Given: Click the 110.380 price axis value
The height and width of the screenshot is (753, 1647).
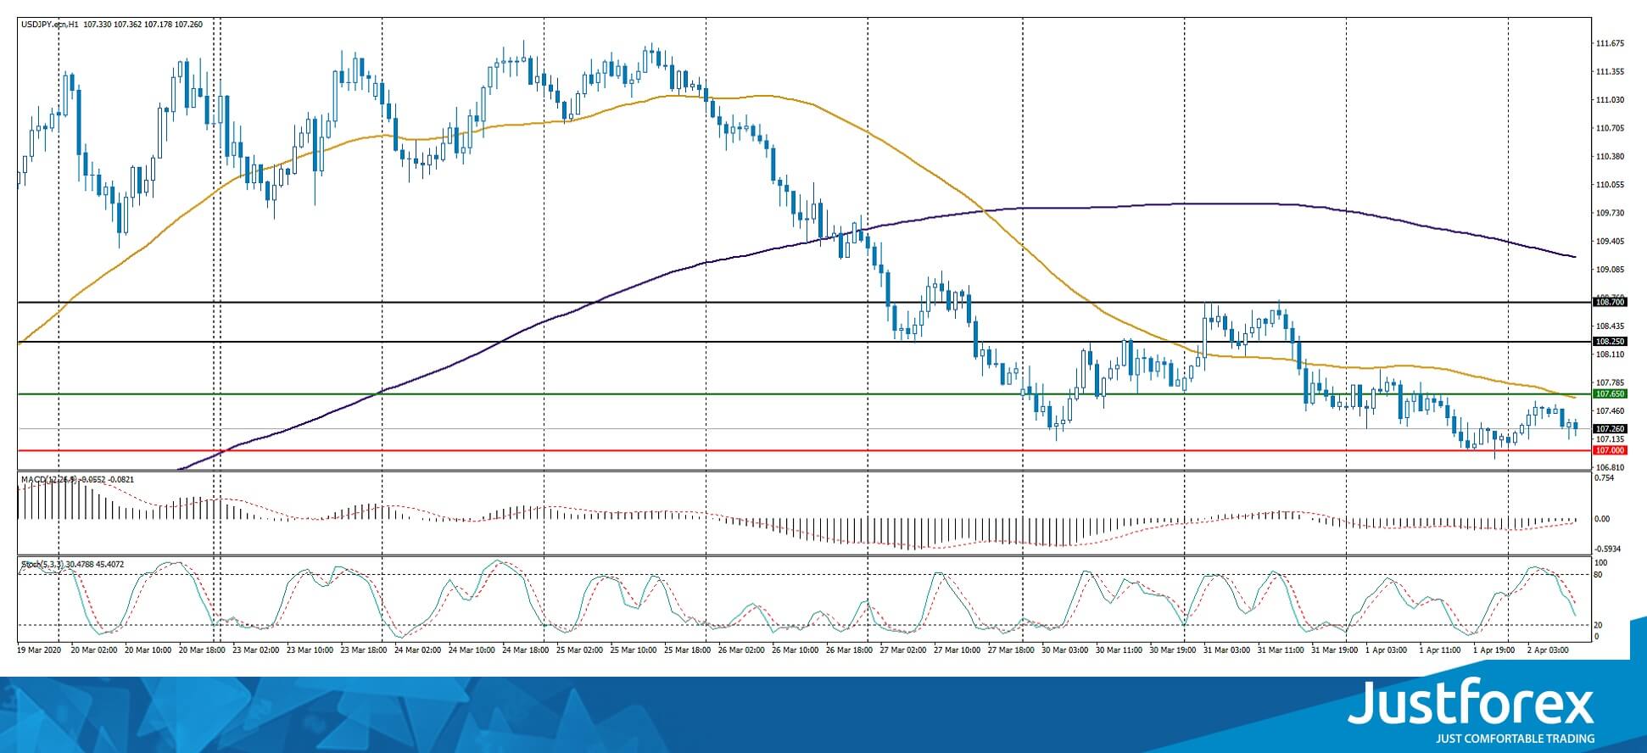Looking at the screenshot, I should tap(1610, 156).
